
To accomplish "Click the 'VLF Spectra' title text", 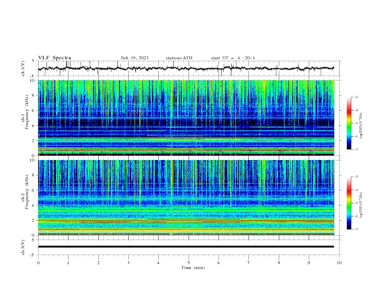I will tap(55, 58).
